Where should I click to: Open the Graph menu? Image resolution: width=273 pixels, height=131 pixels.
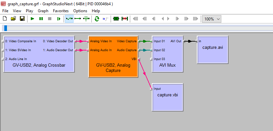click(43, 11)
